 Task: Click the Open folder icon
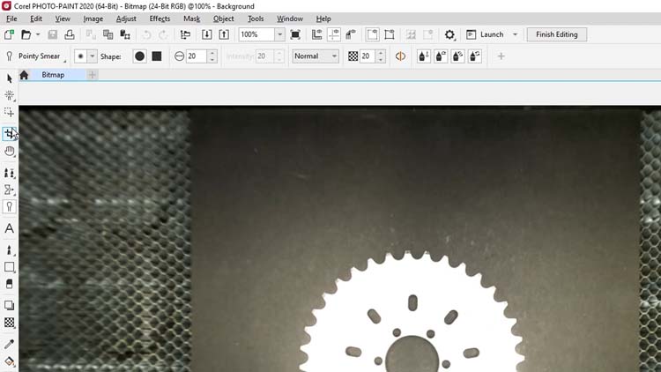pos(26,34)
